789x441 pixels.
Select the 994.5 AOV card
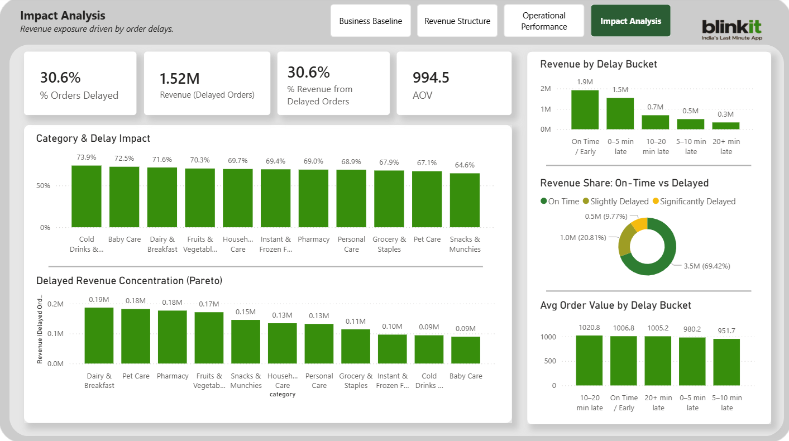click(x=453, y=83)
